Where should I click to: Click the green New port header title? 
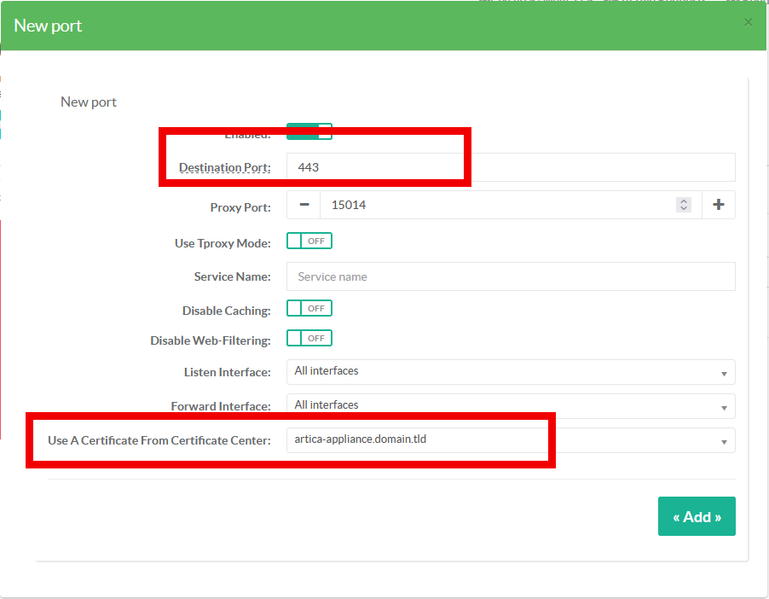[x=49, y=26]
